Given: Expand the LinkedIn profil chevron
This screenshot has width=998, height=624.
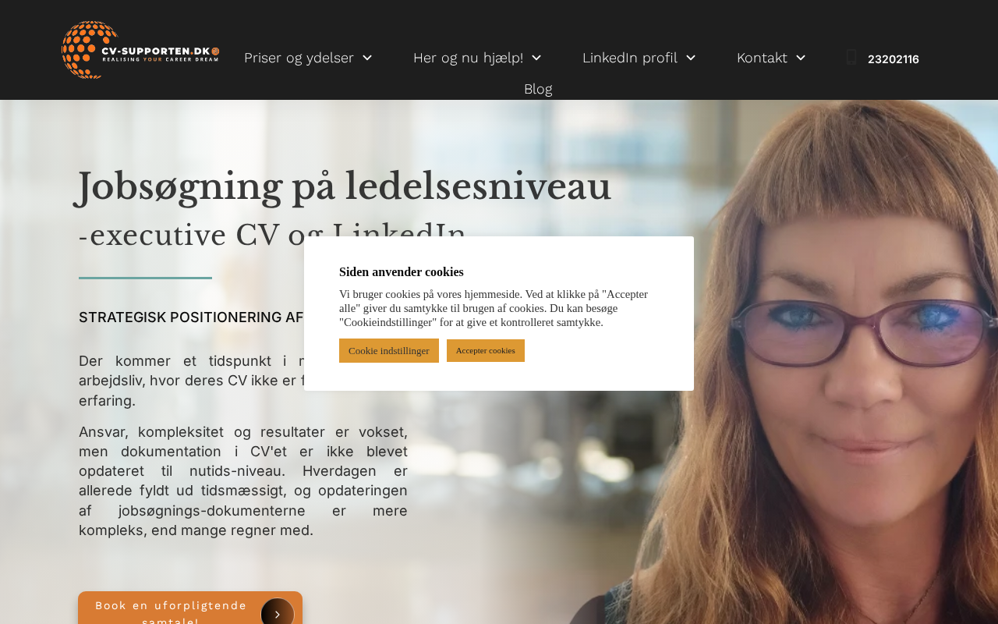Looking at the screenshot, I should point(690,58).
